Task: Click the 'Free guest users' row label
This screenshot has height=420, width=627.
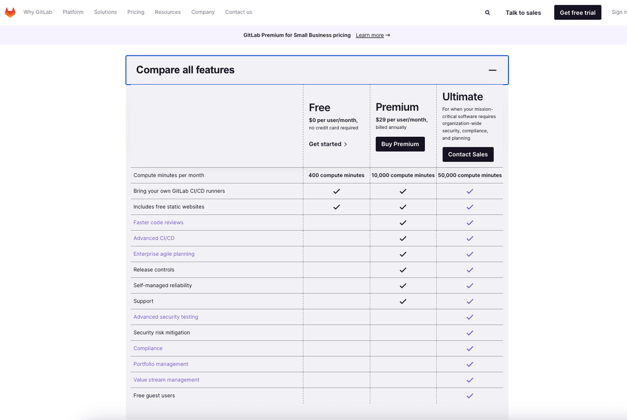Action: (x=154, y=395)
